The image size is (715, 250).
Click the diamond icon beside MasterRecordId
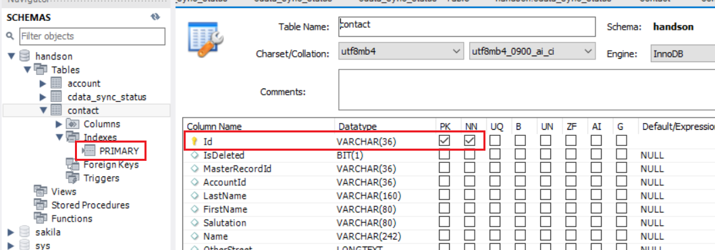(194, 169)
